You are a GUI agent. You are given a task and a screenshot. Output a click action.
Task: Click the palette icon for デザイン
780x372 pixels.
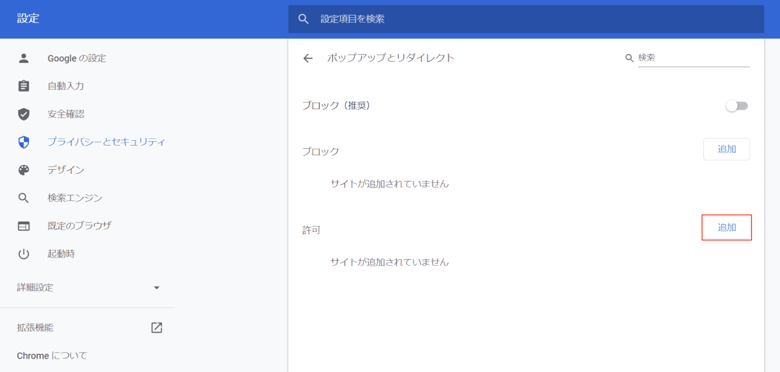(24, 170)
